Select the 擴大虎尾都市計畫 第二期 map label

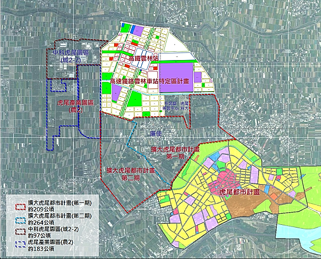131,174
